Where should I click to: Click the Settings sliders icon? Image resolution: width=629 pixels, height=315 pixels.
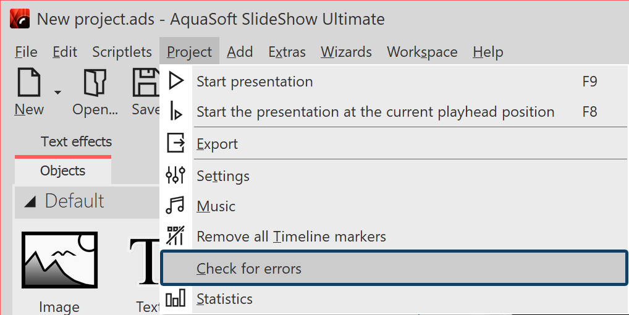(x=176, y=176)
